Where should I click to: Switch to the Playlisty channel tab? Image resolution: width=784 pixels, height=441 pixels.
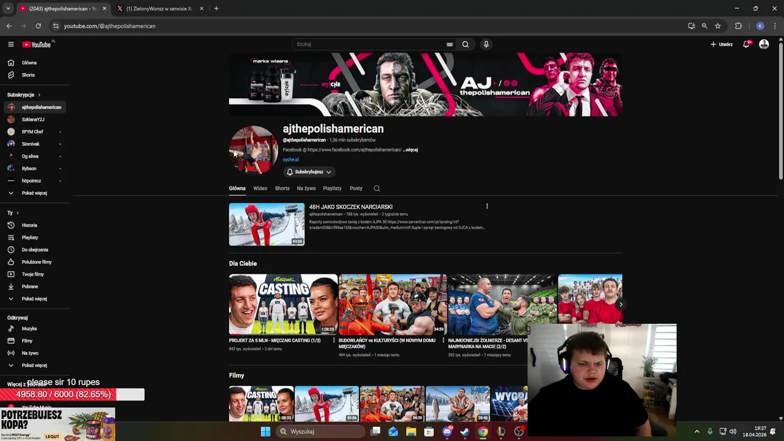332,189
